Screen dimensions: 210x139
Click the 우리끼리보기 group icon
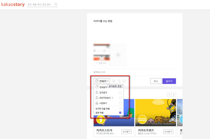97,98
